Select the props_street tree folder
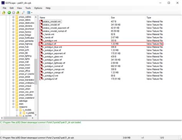 coord(25,77)
